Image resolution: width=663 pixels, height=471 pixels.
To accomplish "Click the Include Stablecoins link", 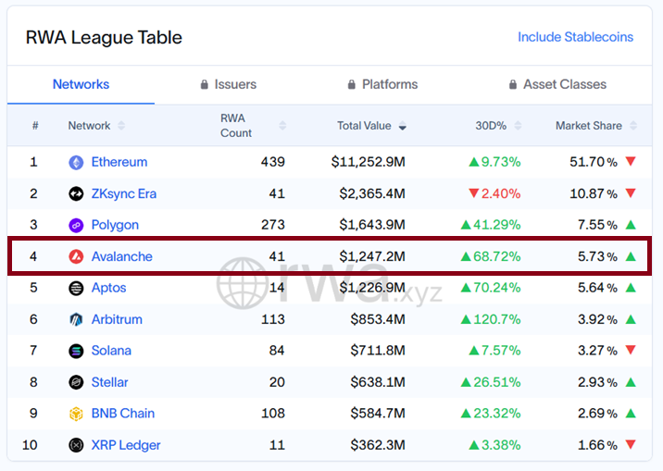I will 575,37.
